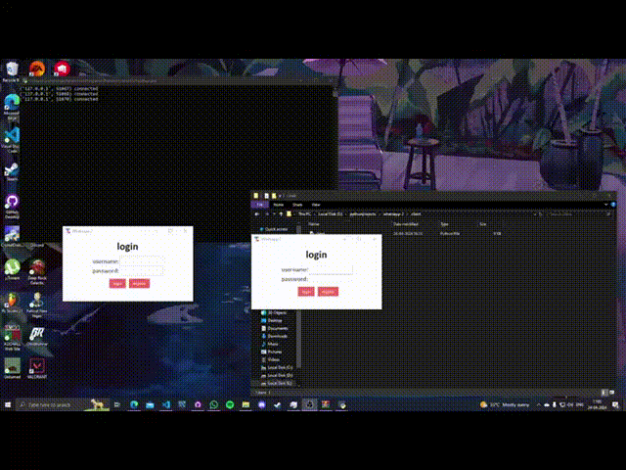Screen dimensions: 626x470
Task: Click register button in window over File Explorer
Action: click(x=328, y=292)
